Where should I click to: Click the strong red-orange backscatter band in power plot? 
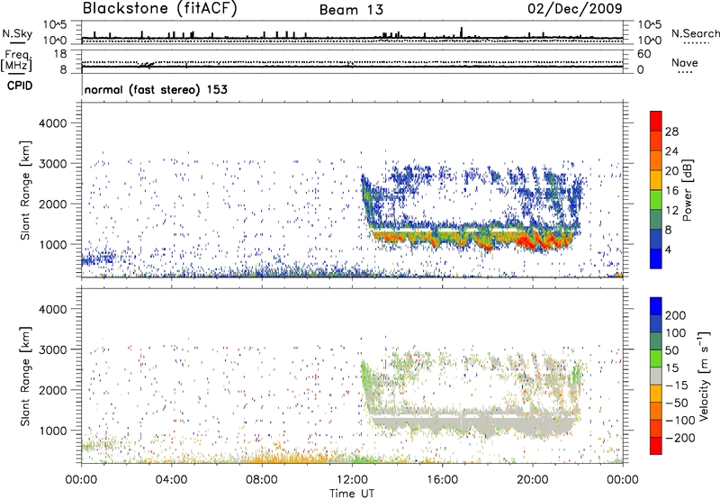click(473, 239)
